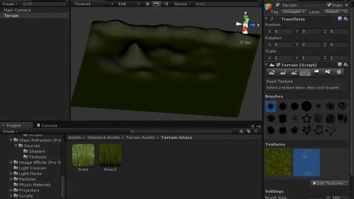354x199 pixels.
Task: Open Terrain Settings gear tool
Action: tap(339, 72)
